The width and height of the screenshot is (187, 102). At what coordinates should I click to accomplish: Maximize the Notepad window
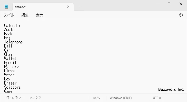point(169,4)
